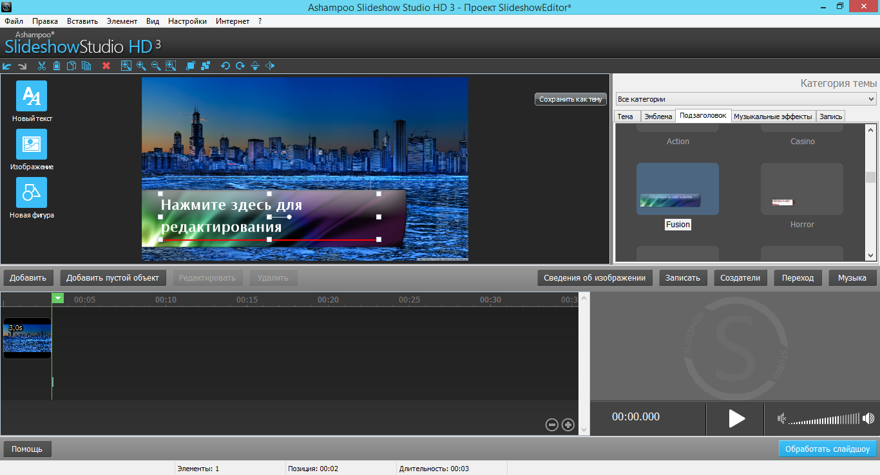Image resolution: width=880 pixels, height=475 pixels.
Task: Click the Rotate Left icon
Action: (225, 66)
